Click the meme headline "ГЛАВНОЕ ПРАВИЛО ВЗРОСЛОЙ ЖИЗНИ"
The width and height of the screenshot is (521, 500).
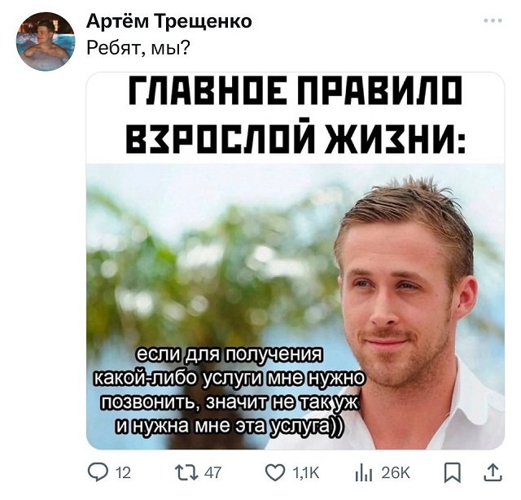[296, 114]
